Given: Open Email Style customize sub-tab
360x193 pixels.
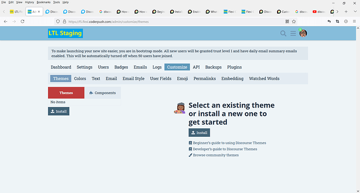Looking at the screenshot, I should (x=134, y=78).
